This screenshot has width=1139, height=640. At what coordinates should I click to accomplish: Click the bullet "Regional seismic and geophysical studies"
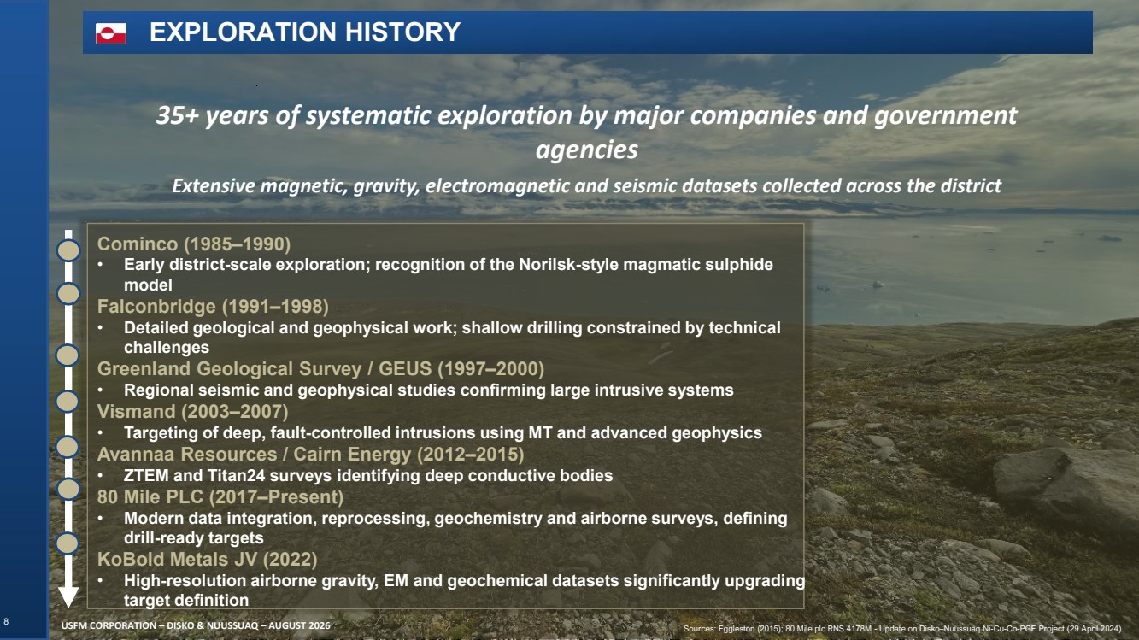tap(429, 390)
